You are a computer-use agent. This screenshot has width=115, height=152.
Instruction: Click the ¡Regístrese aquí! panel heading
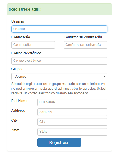coord(25,9)
